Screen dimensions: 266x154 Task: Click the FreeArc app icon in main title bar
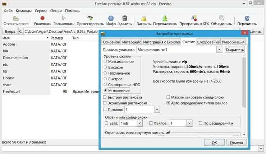click(x=4, y=4)
